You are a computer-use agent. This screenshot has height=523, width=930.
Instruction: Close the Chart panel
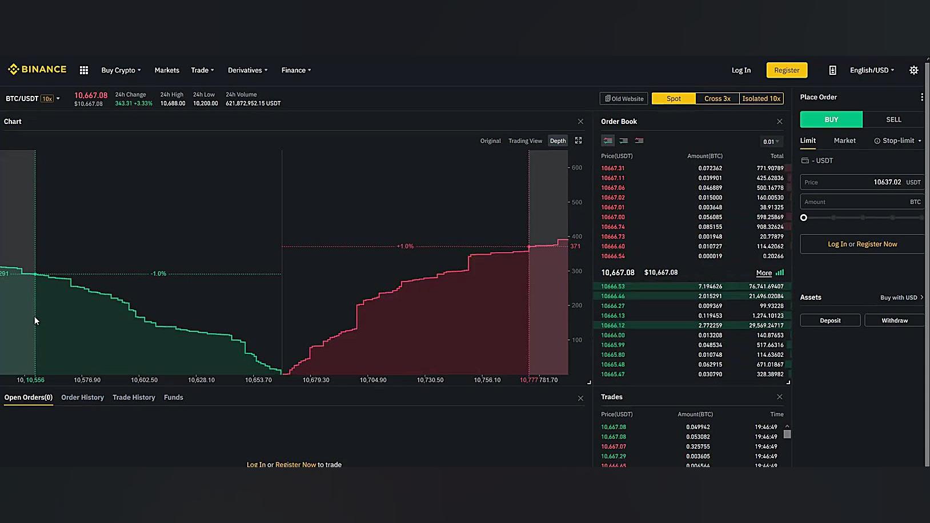point(580,122)
